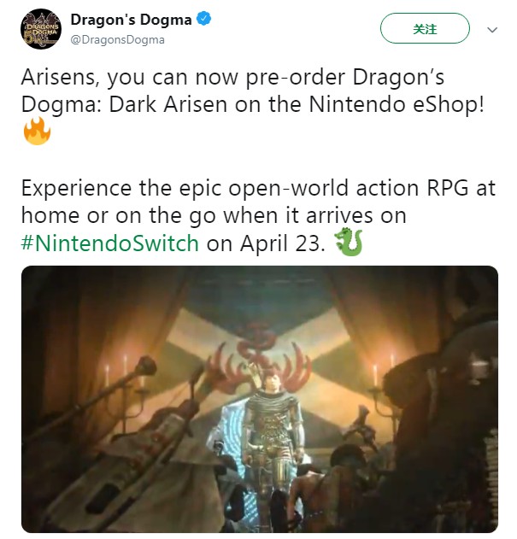The width and height of the screenshot is (517, 539).
Task: Open the #NintendoSwitch hashtag
Action: 109,243
